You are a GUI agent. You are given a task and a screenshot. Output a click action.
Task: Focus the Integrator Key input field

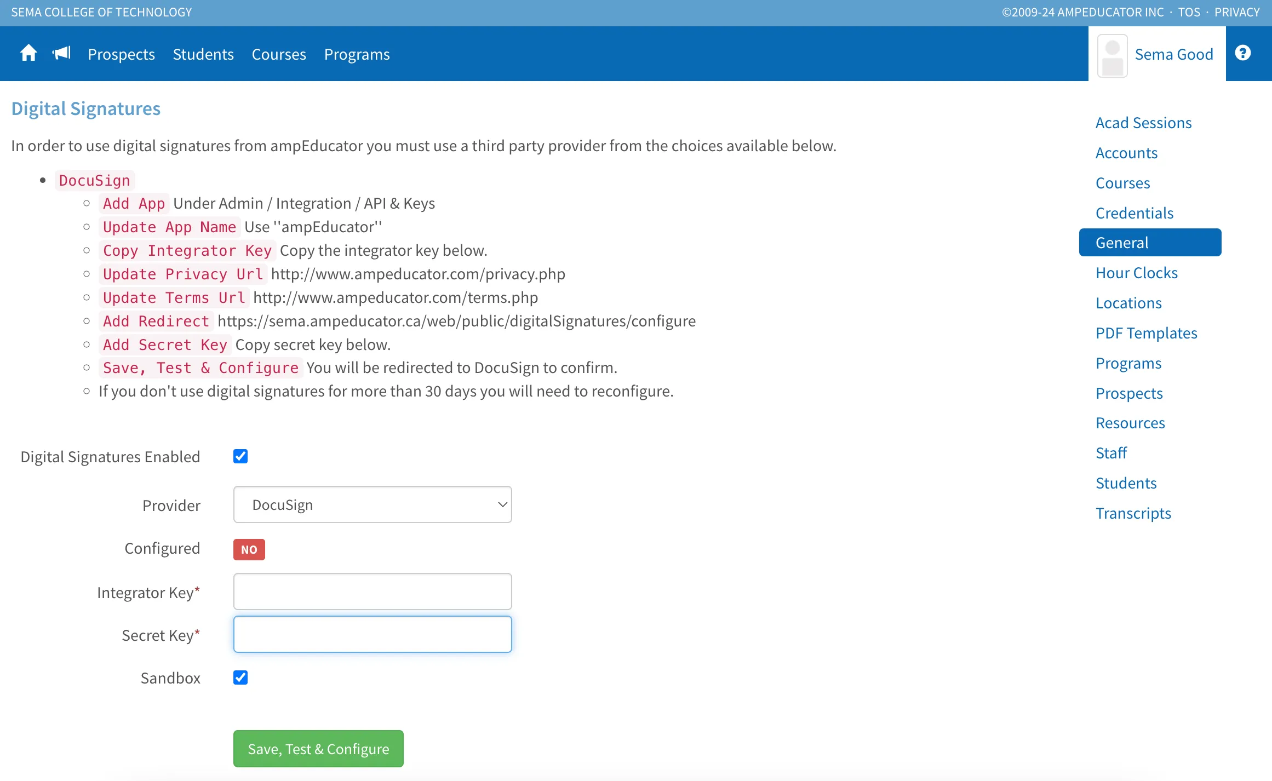click(373, 592)
